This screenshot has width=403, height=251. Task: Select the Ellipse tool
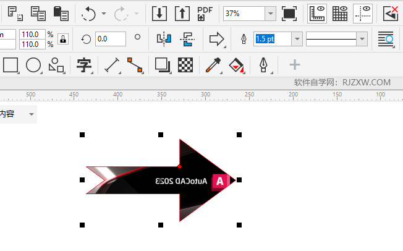coord(33,65)
